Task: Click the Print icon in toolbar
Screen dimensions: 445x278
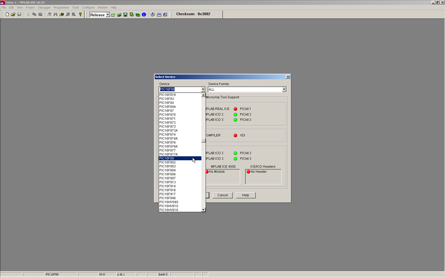Action: point(50,15)
